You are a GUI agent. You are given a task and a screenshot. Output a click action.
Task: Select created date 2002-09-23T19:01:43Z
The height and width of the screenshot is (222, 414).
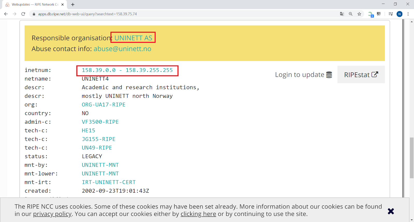click(x=115, y=191)
